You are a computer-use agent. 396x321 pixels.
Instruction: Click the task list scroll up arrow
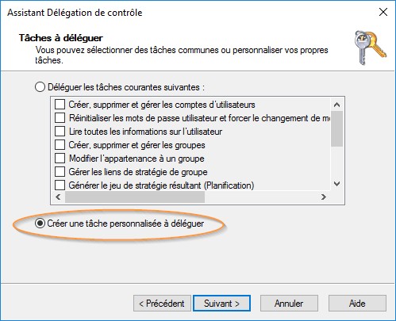click(x=336, y=105)
